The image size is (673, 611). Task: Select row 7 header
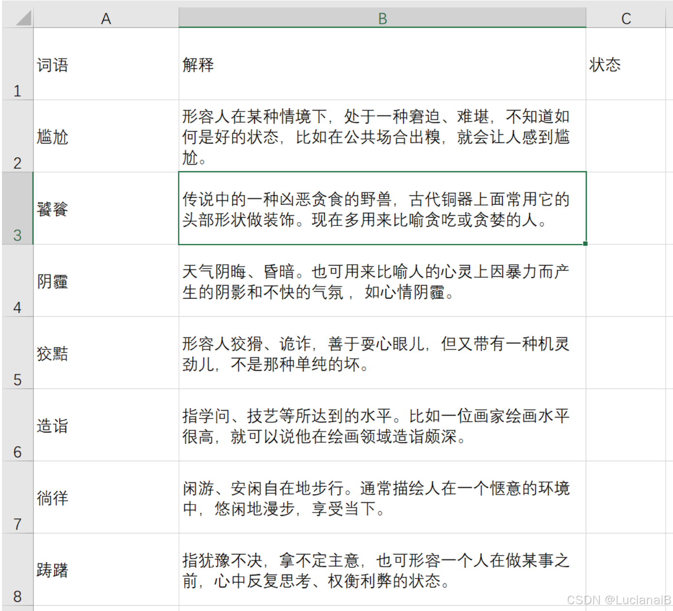pos(17,498)
